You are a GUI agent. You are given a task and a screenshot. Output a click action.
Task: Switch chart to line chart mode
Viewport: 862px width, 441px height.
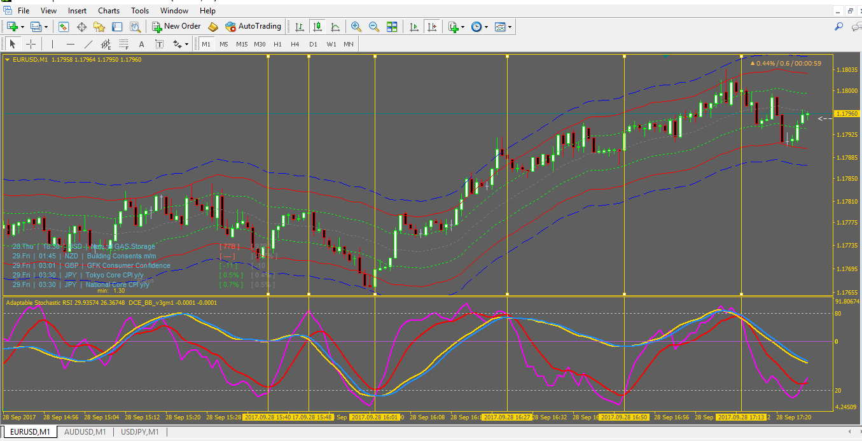pyautogui.click(x=335, y=27)
